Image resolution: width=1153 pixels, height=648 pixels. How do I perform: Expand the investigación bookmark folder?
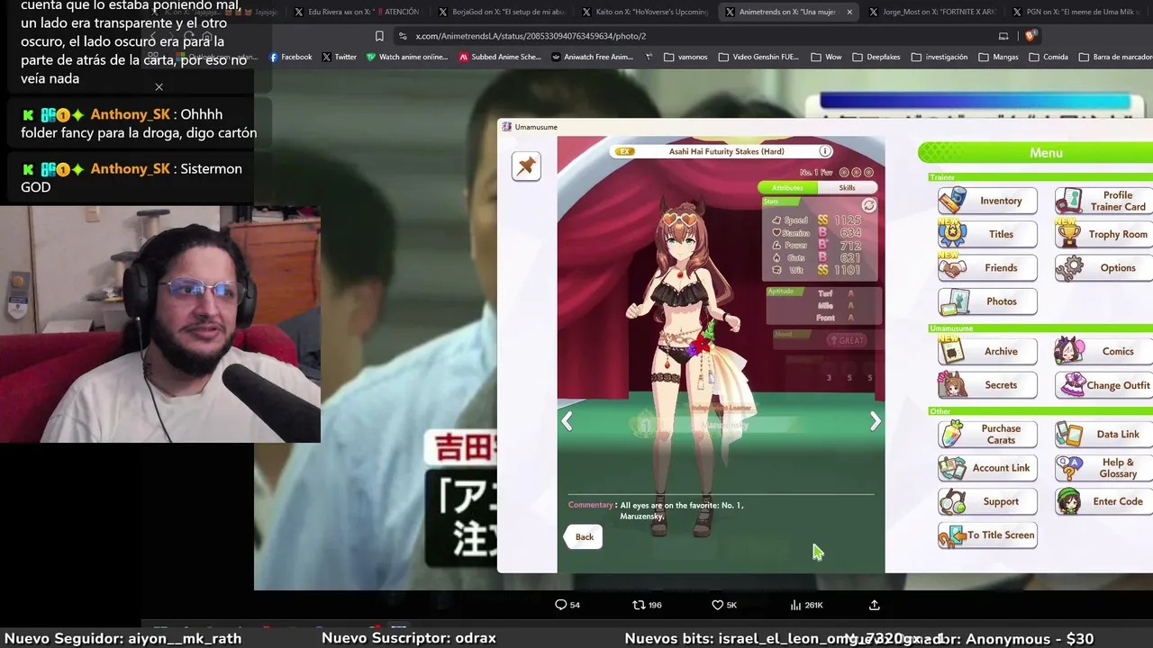coord(939,57)
